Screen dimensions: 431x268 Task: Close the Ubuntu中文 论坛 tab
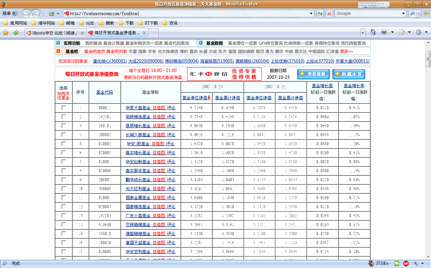[x=82, y=33]
